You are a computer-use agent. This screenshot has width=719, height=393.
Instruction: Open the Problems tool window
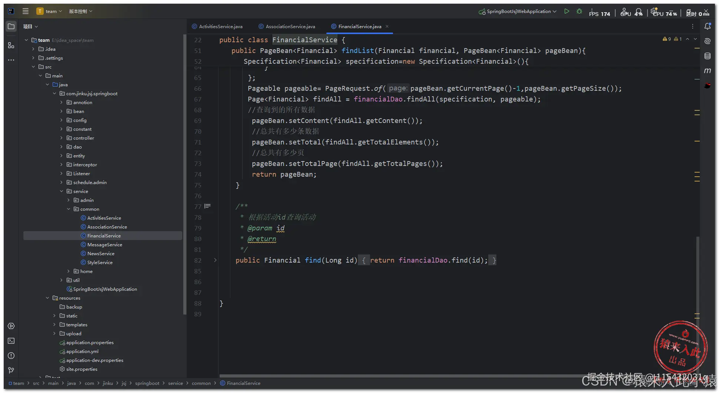click(11, 356)
